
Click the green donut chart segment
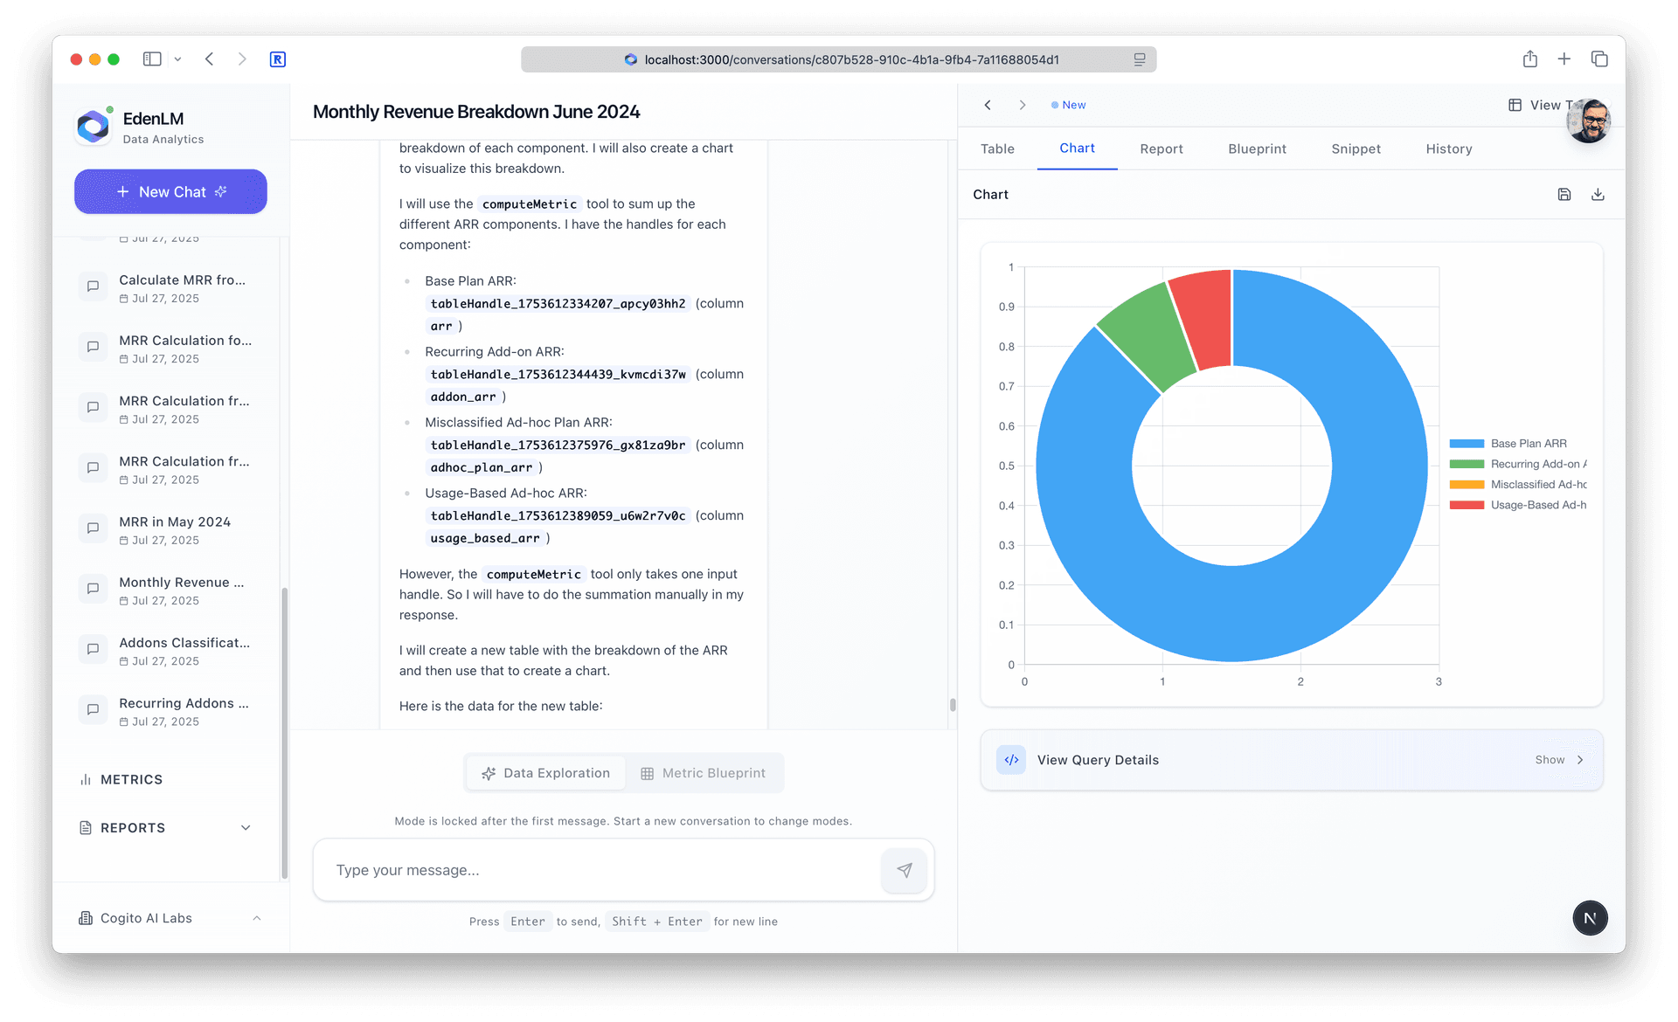(1149, 335)
